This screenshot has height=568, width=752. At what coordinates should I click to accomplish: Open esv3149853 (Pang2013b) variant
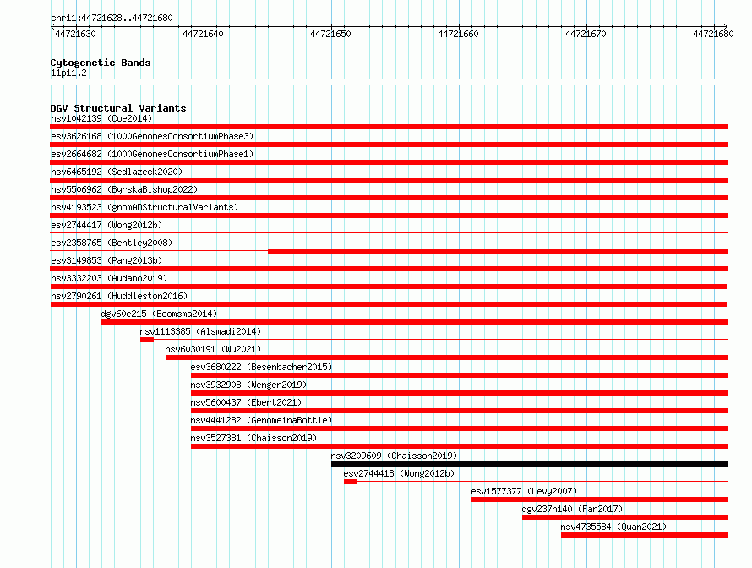pos(106,260)
